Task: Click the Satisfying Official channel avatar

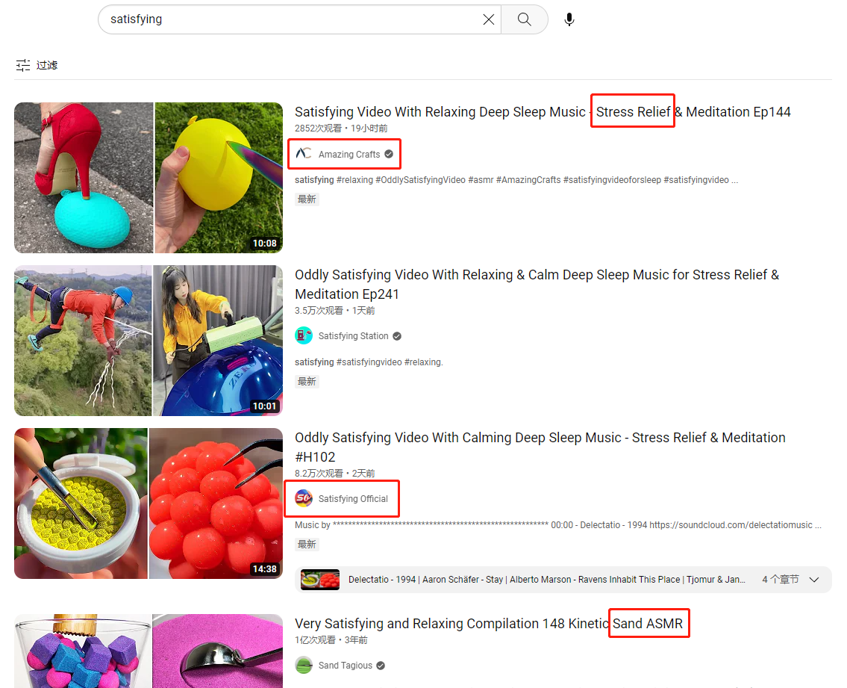Action: (304, 498)
